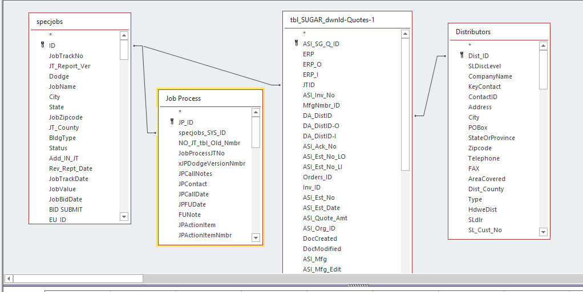583x292 pixels.
Task: Click the Job Process vertical scrollbar thumb
Action: (256, 133)
